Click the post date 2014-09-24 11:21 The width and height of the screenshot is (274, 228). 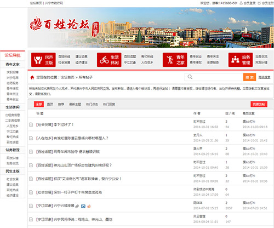tap(206, 221)
